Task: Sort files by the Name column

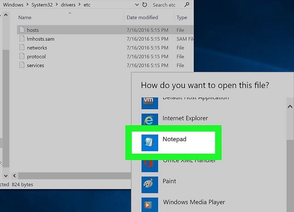Action: click(25, 18)
